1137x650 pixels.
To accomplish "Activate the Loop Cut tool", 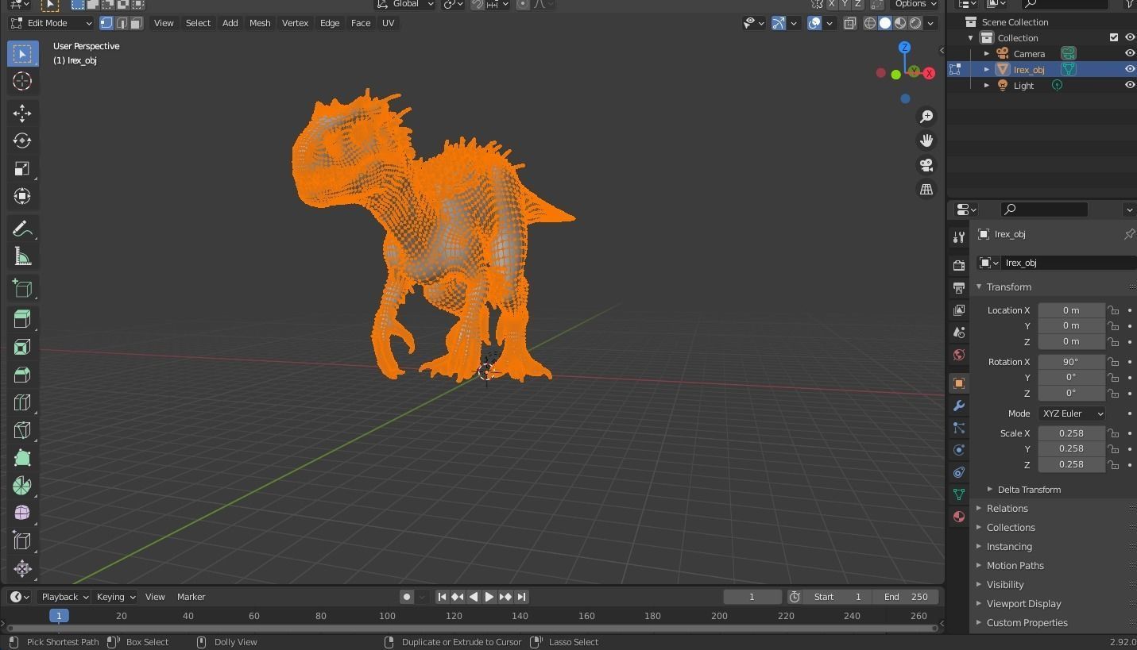I will coord(22,402).
